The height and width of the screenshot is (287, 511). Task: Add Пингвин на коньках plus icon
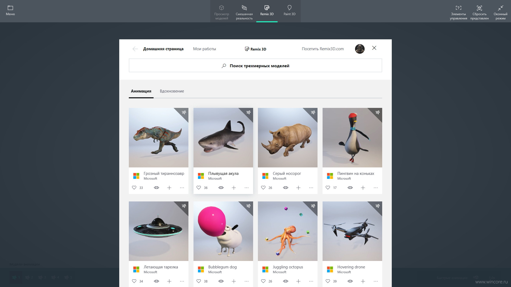[363, 188]
